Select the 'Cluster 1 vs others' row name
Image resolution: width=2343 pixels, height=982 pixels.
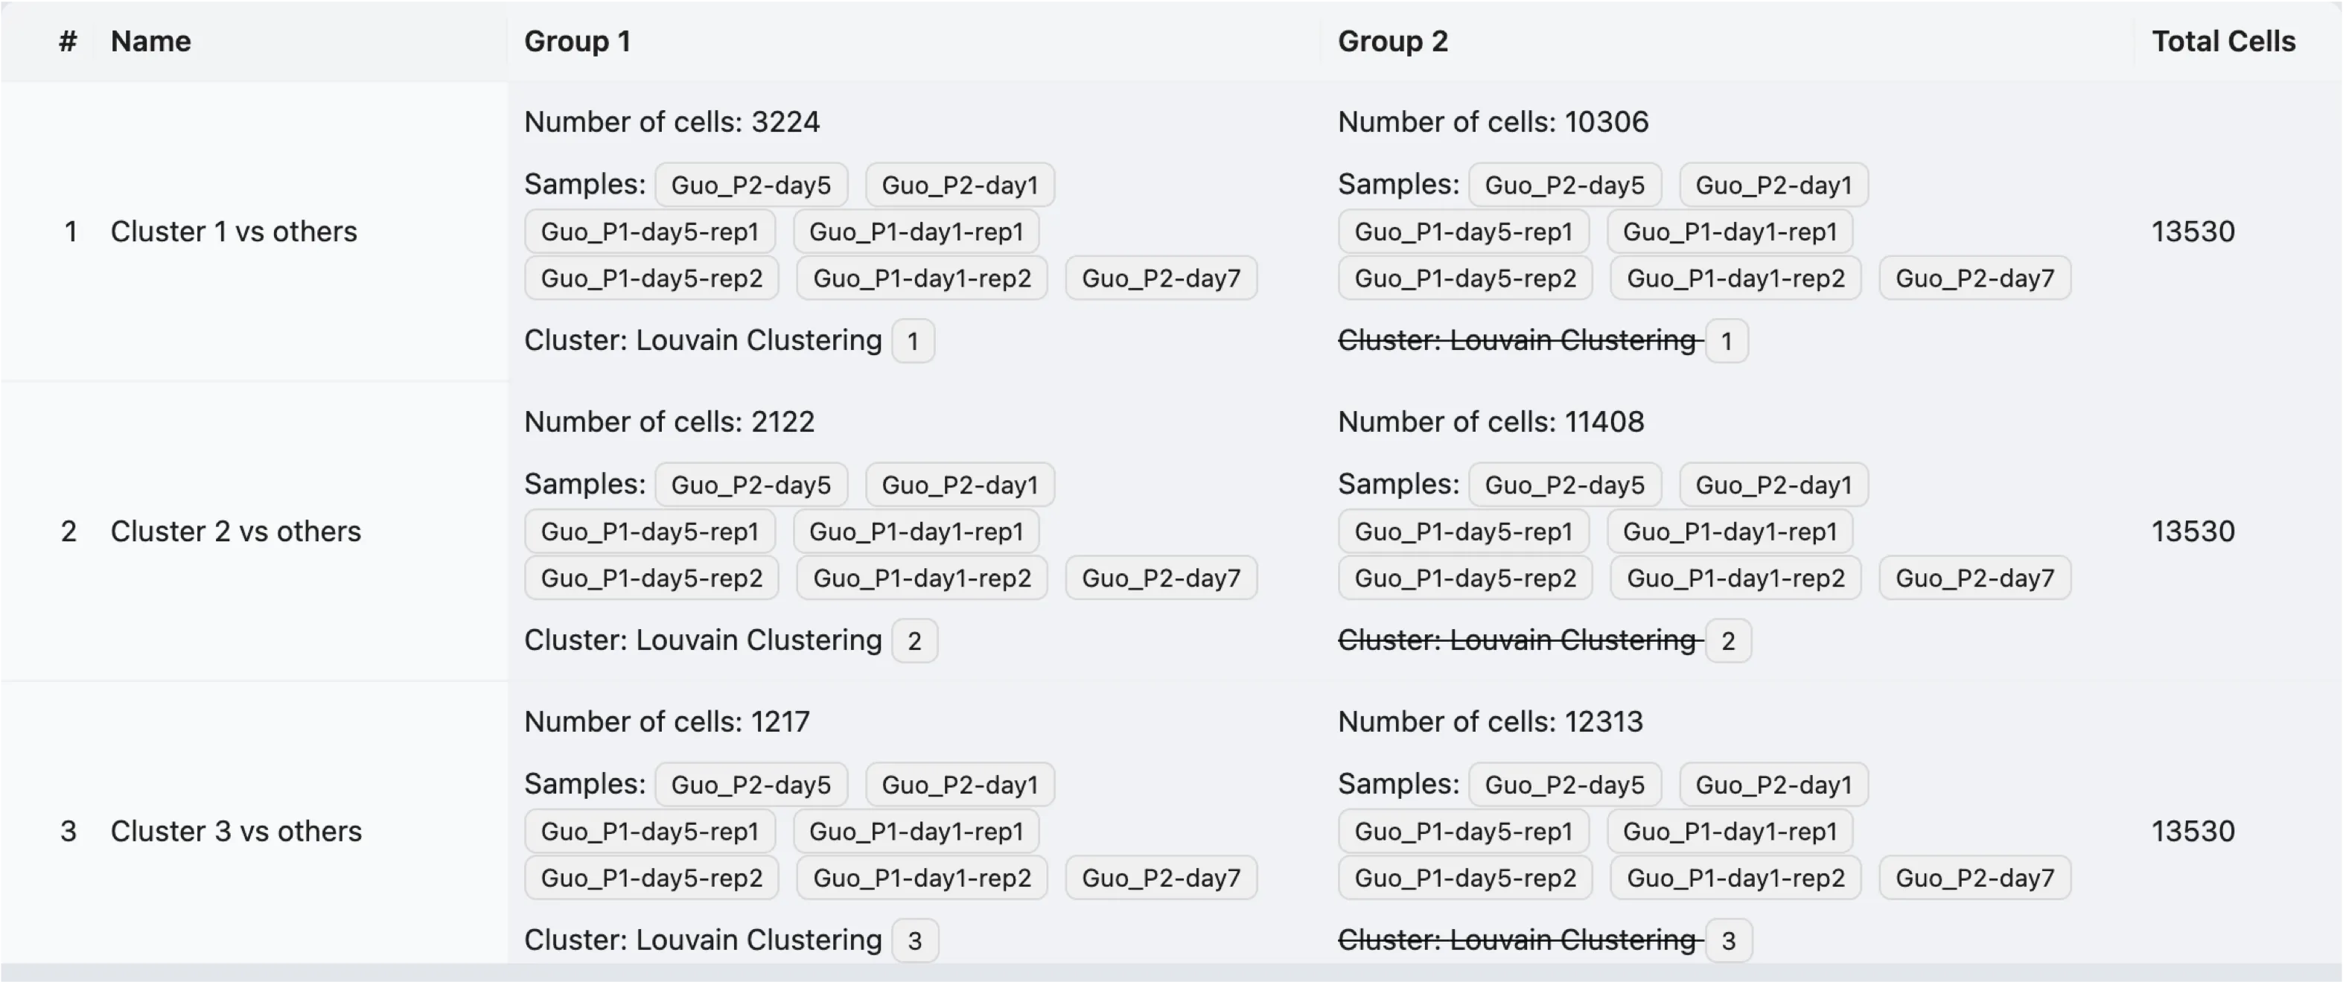pos(234,232)
